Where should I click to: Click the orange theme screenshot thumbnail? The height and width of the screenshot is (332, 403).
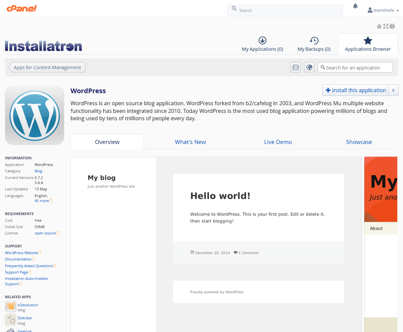(381, 244)
